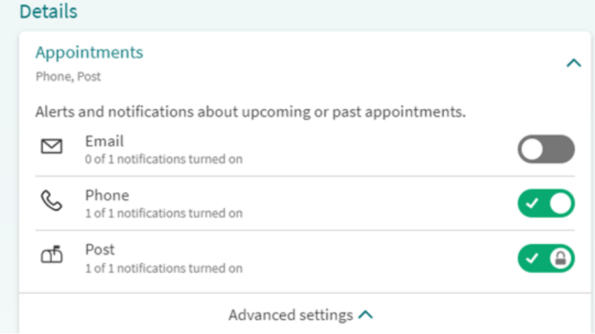Enable Email appointment notifications toggle
The width and height of the screenshot is (595, 334).
[546, 149]
